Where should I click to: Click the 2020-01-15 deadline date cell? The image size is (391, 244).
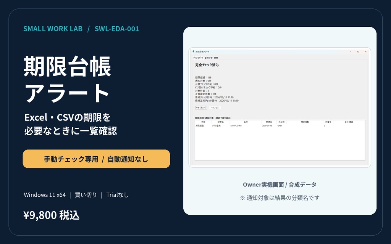tap(267, 126)
